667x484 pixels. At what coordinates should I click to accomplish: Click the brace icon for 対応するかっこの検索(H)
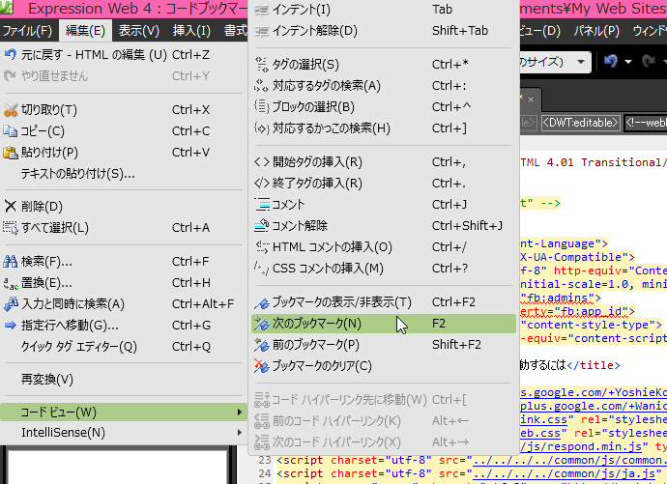click(x=262, y=128)
